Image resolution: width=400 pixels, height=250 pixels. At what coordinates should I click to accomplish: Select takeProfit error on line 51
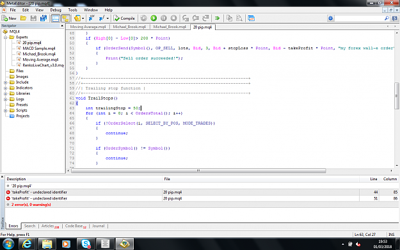[x=202, y=198]
